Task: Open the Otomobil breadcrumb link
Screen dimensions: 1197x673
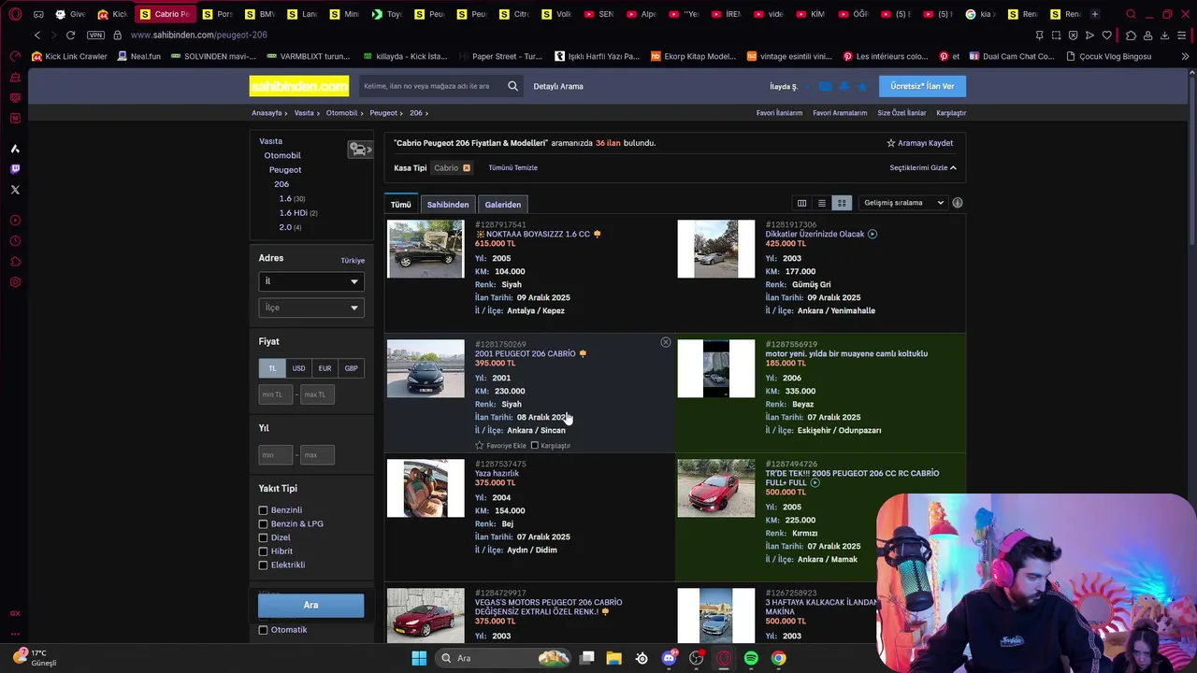Action: point(342,113)
